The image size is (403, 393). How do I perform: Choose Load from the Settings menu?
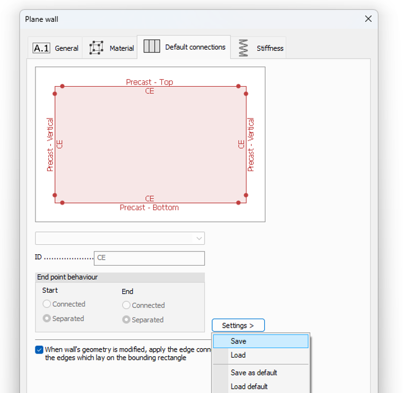point(261,355)
